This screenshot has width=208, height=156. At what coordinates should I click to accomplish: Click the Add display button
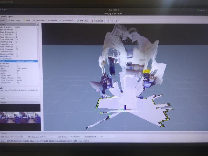pyautogui.click(x=3, y=98)
